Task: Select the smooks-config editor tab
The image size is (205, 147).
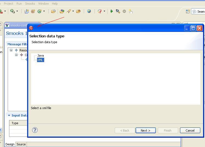Action: 16,25
